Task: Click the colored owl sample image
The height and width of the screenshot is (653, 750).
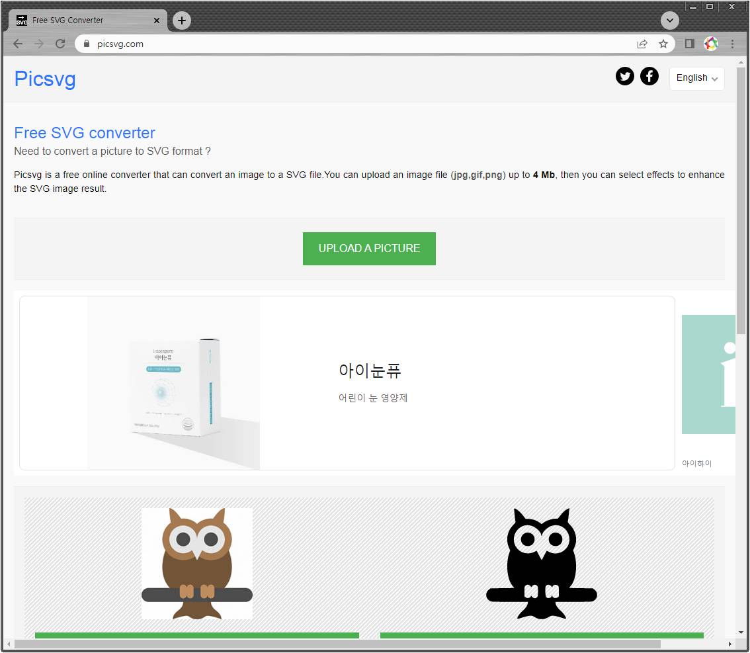Action: coord(197,564)
